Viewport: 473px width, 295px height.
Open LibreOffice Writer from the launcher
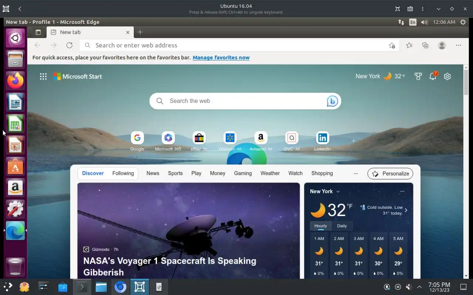15,102
